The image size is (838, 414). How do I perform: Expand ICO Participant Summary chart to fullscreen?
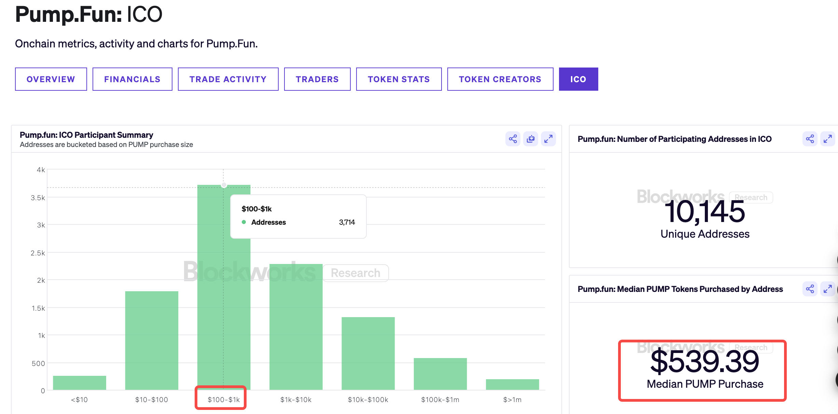click(x=548, y=139)
